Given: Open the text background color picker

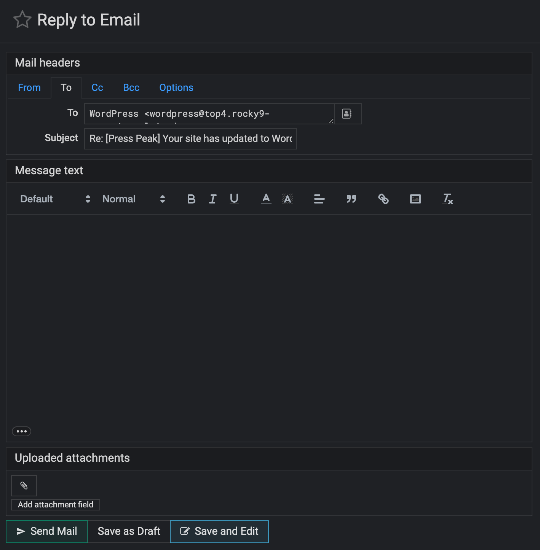Looking at the screenshot, I should pyautogui.click(x=288, y=199).
